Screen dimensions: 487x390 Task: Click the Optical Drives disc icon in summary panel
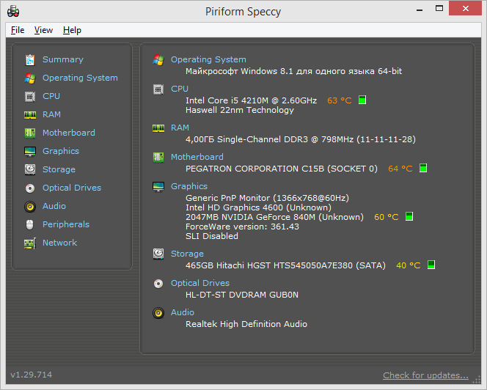[x=158, y=284]
